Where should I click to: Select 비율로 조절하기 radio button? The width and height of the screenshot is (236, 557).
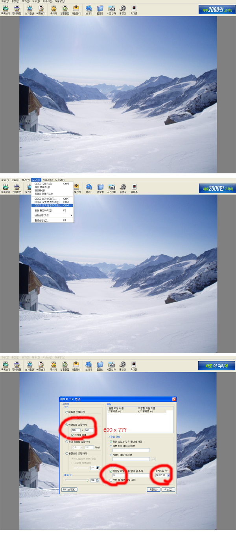pyautogui.click(x=67, y=412)
